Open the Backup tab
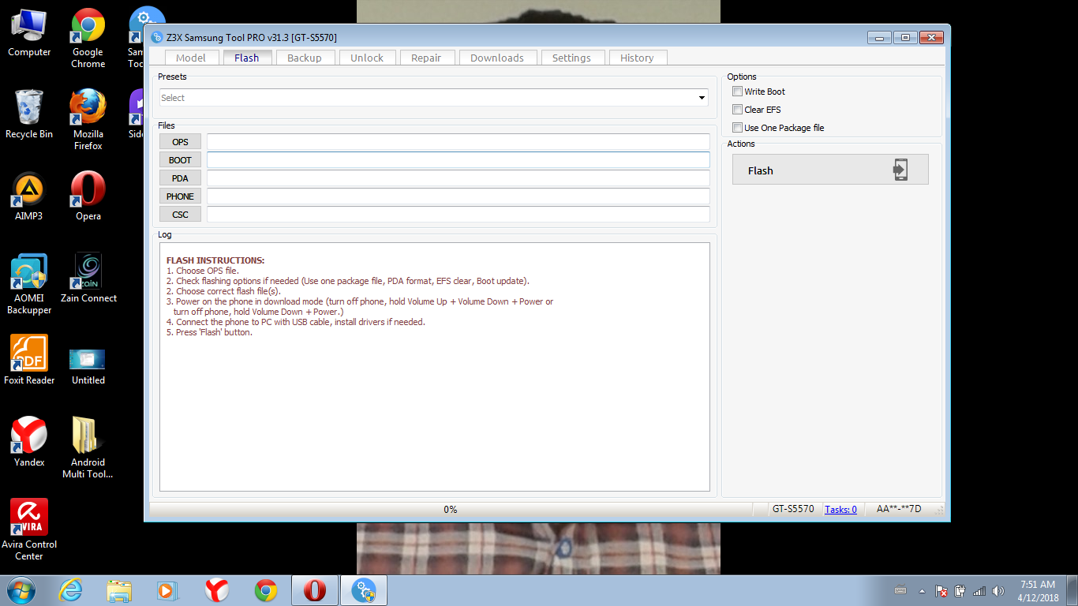Viewport: 1078px width, 606px height. 305,58
